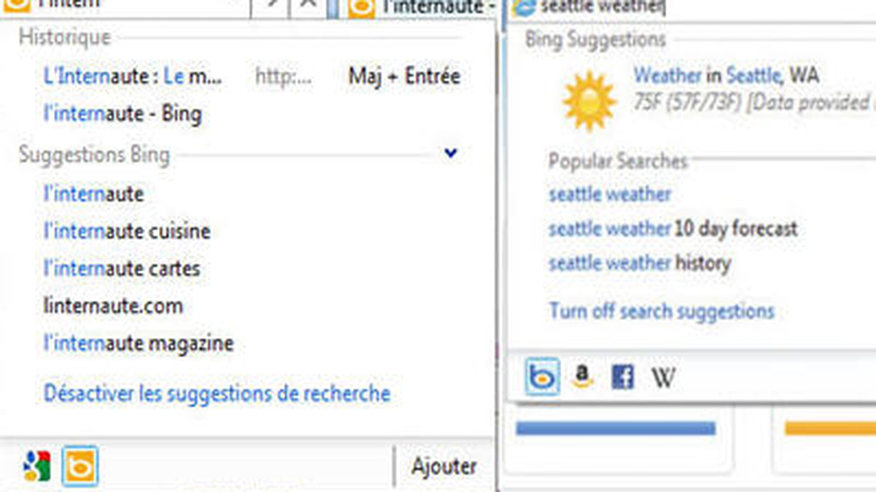The width and height of the screenshot is (876, 492).
Task: Select seattle weather history suggestion
Action: (x=639, y=263)
